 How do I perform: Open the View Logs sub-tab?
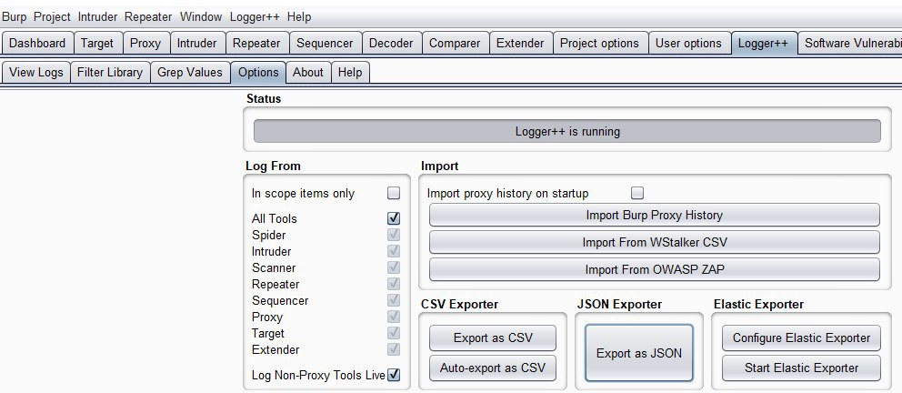pos(36,73)
